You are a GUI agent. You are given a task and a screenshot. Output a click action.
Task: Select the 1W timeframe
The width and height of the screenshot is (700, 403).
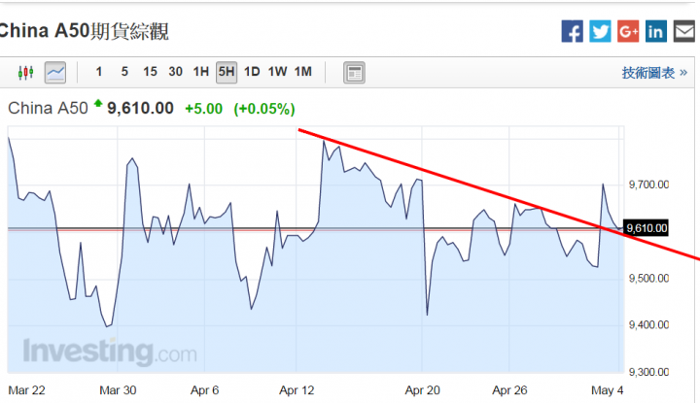(277, 72)
